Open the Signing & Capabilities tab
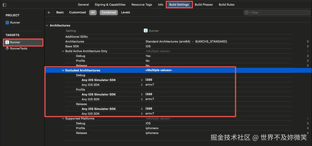 110,5
